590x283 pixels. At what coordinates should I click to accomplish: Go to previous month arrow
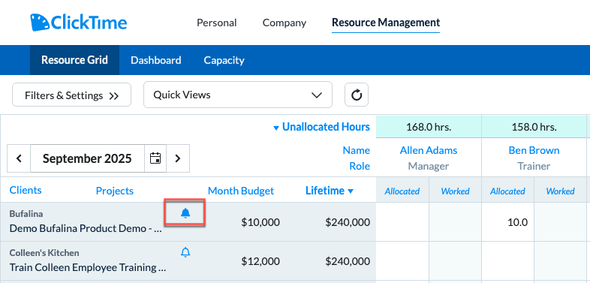(19, 158)
